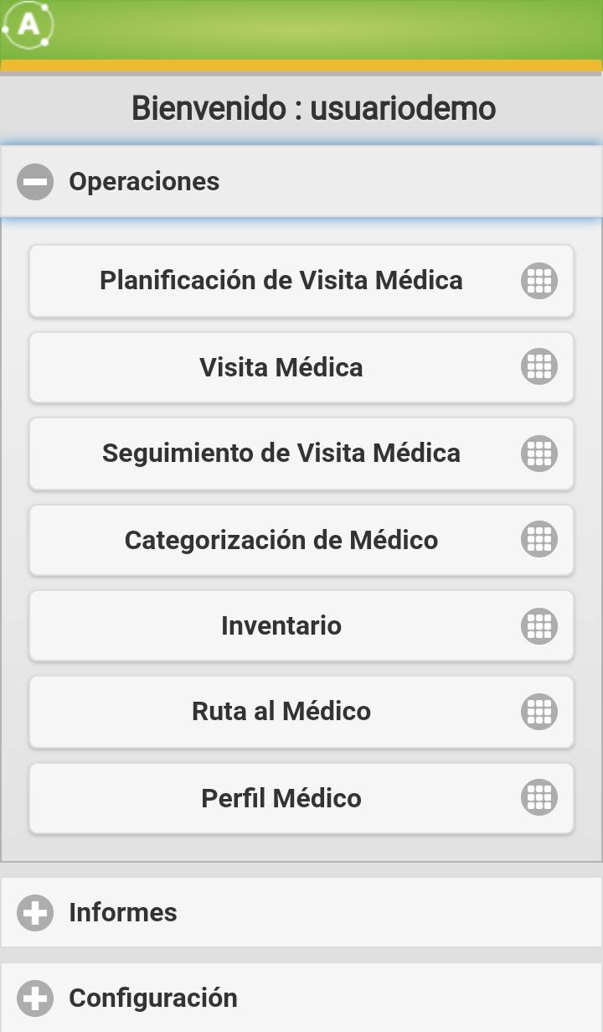Expand Informes with the plus icon
This screenshot has width=603, height=1032.
35,913
